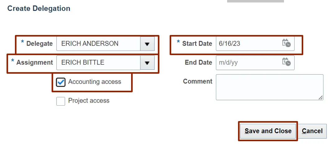
Task: Click the Project access label text
Action: pyautogui.click(x=89, y=101)
